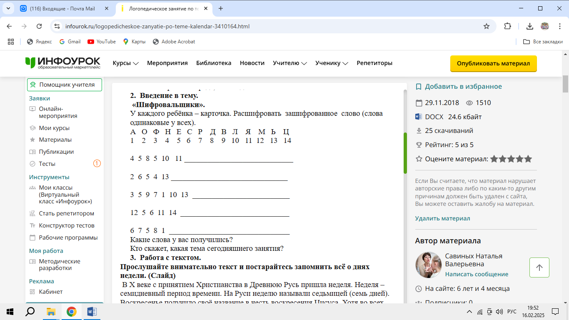Open Публикации in the sidebar

(56, 152)
